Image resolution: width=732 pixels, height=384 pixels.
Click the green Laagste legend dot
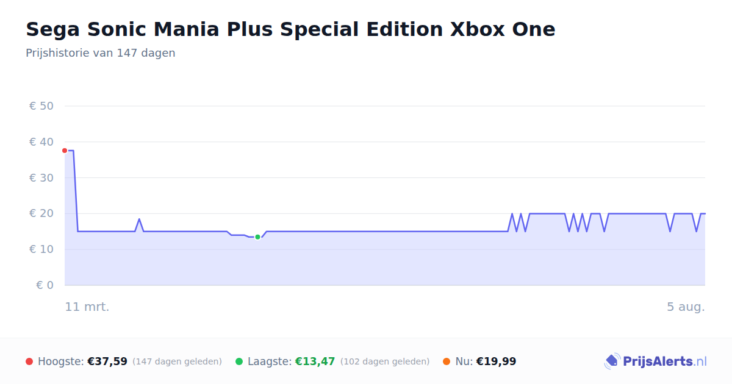[239, 361]
